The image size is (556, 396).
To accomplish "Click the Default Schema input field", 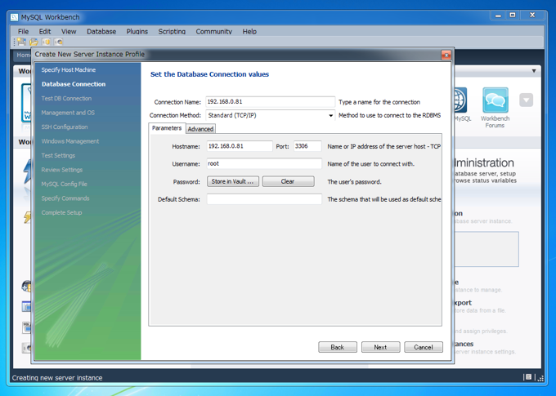I will [x=264, y=199].
